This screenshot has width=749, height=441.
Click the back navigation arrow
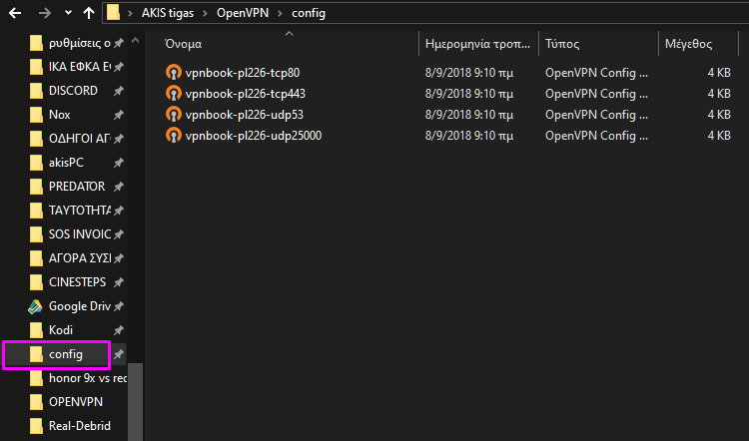pyautogui.click(x=15, y=14)
